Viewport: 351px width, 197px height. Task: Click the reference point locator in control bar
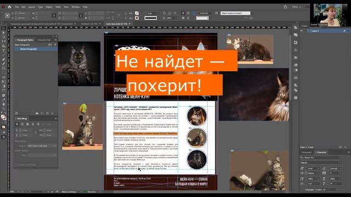click(x=7, y=15)
